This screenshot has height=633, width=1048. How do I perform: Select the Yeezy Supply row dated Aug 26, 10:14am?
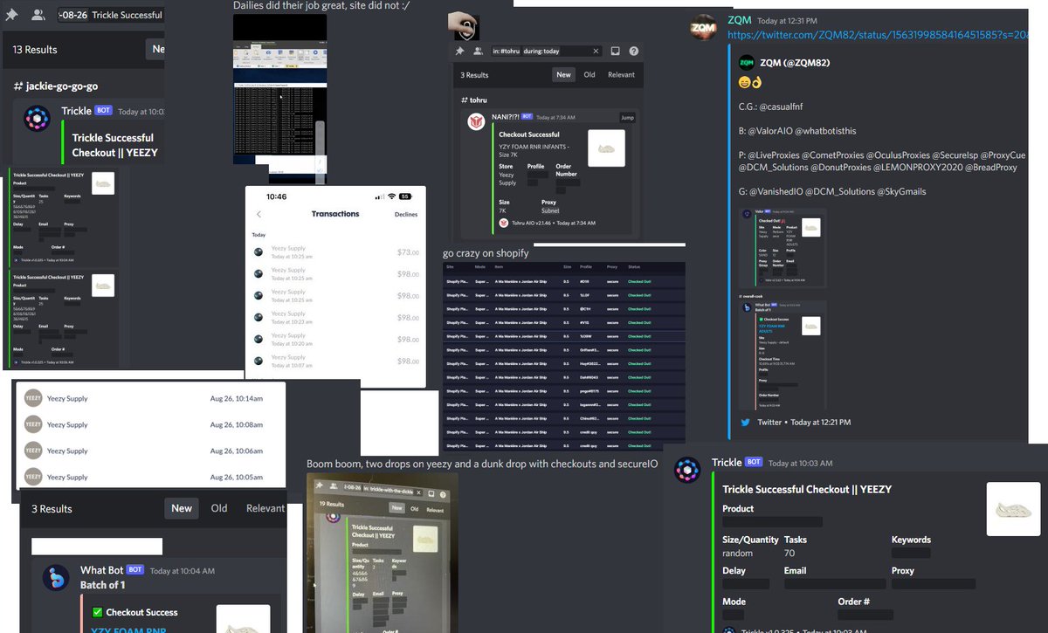click(150, 398)
